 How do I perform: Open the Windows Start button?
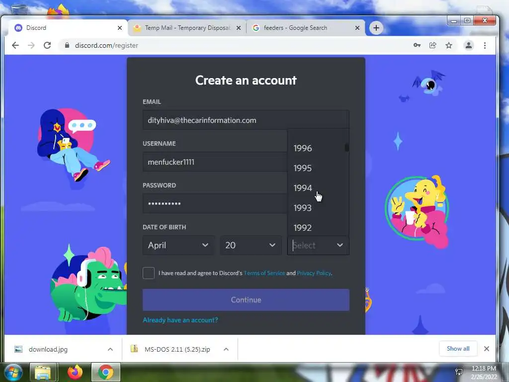point(12,372)
